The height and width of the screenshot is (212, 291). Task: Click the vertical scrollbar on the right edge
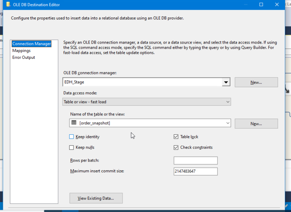click(x=288, y=109)
